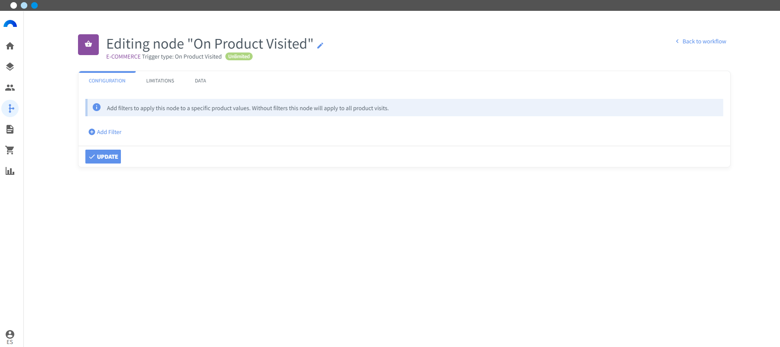Click the pencil icon to rename node
This screenshot has height=347, width=780.
point(320,46)
